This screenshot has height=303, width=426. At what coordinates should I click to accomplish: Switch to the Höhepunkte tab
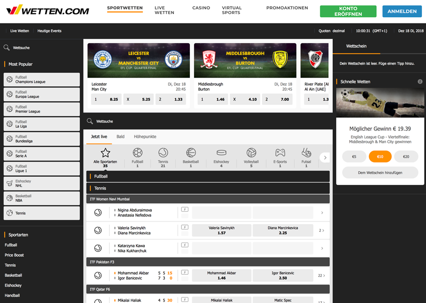point(145,136)
